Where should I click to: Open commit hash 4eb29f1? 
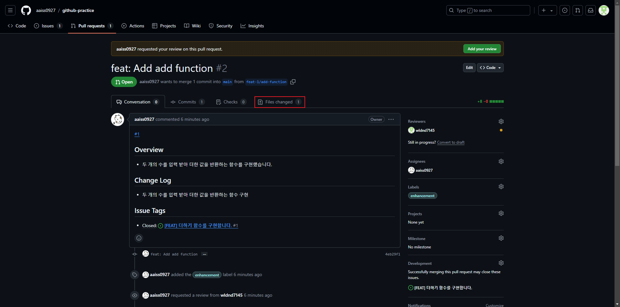[x=393, y=254]
